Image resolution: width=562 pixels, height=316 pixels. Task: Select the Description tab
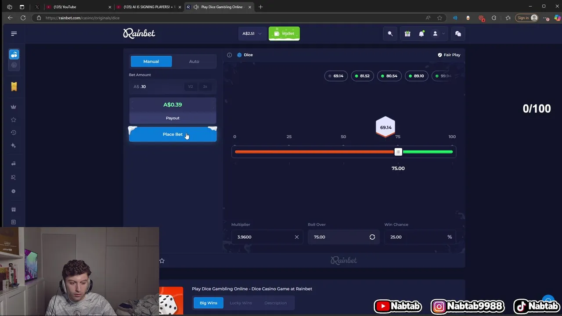pyautogui.click(x=276, y=303)
